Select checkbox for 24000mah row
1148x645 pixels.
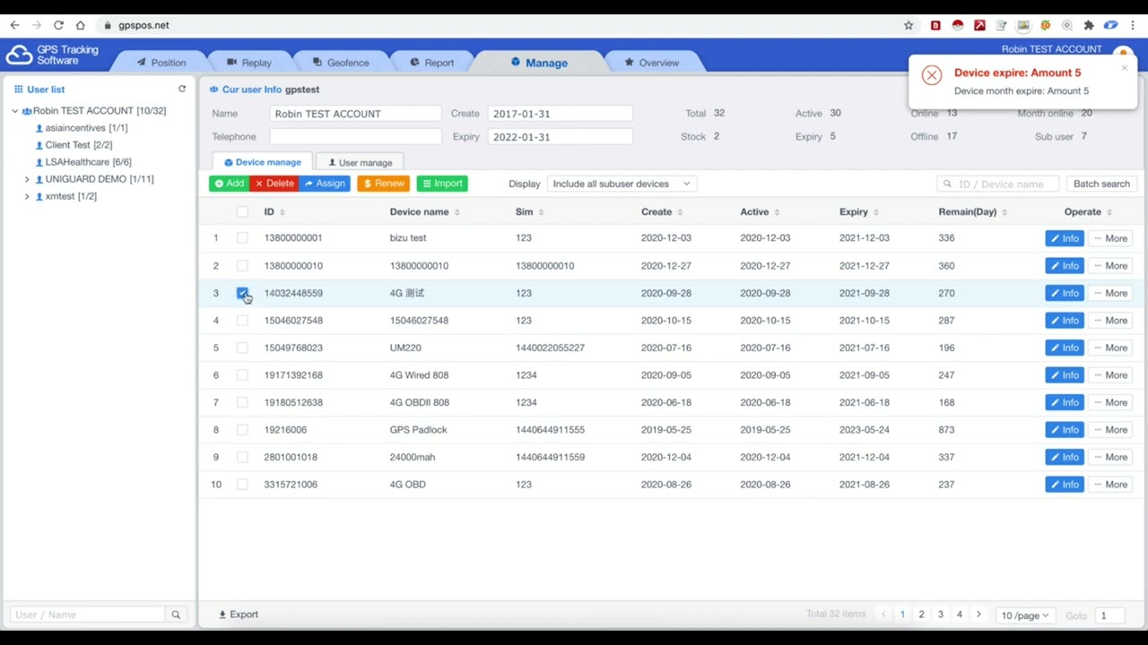[242, 457]
